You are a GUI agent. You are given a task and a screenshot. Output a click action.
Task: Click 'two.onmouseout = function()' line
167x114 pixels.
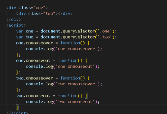52,96
